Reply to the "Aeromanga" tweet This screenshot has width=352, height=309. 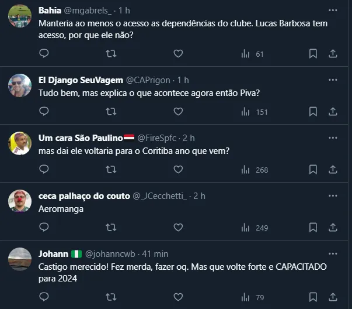click(x=44, y=227)
